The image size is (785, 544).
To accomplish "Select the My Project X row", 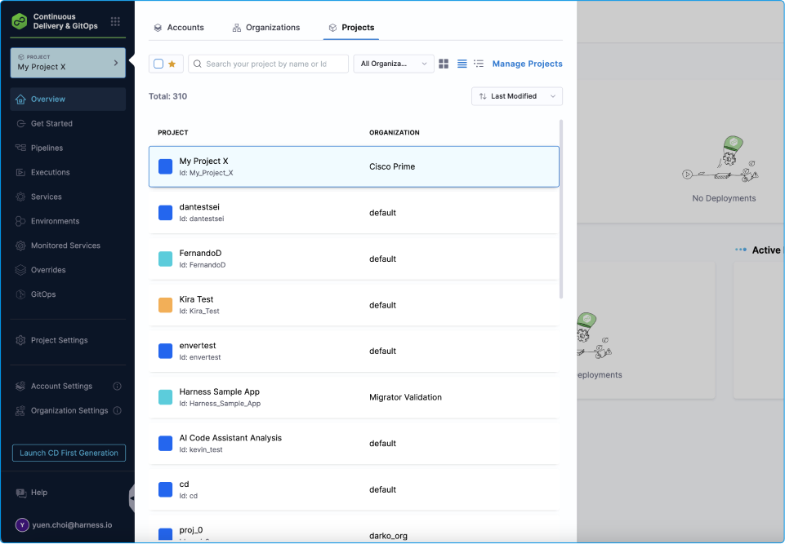I will [354, 166].
